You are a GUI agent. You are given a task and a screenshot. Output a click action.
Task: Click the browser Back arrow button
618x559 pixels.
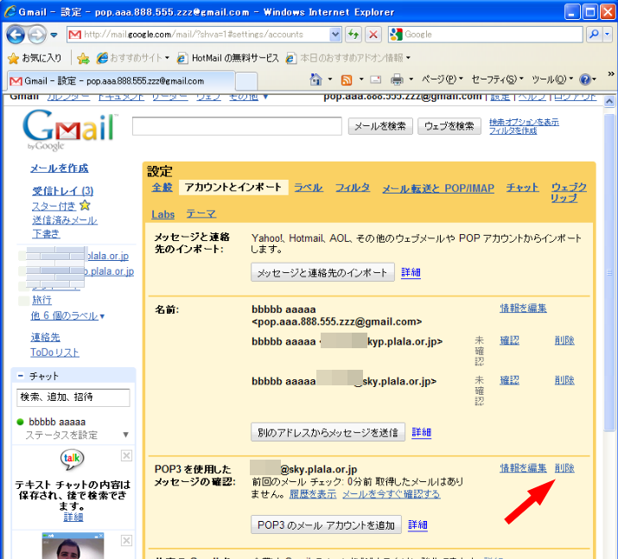coord(16,35)
